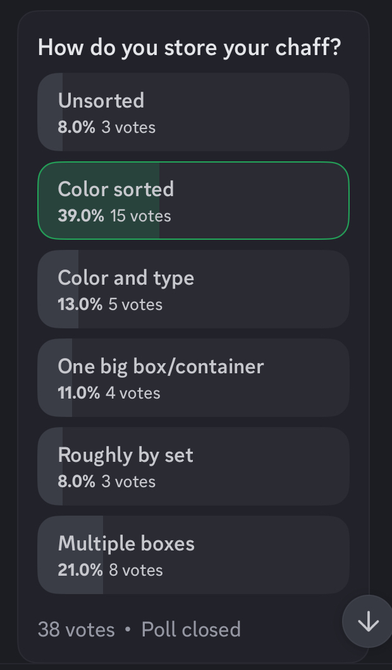Click the "4 votes" count for One big box
This screenshot has width=392, height=670.
pyautogui.click(x=133, y=393)
